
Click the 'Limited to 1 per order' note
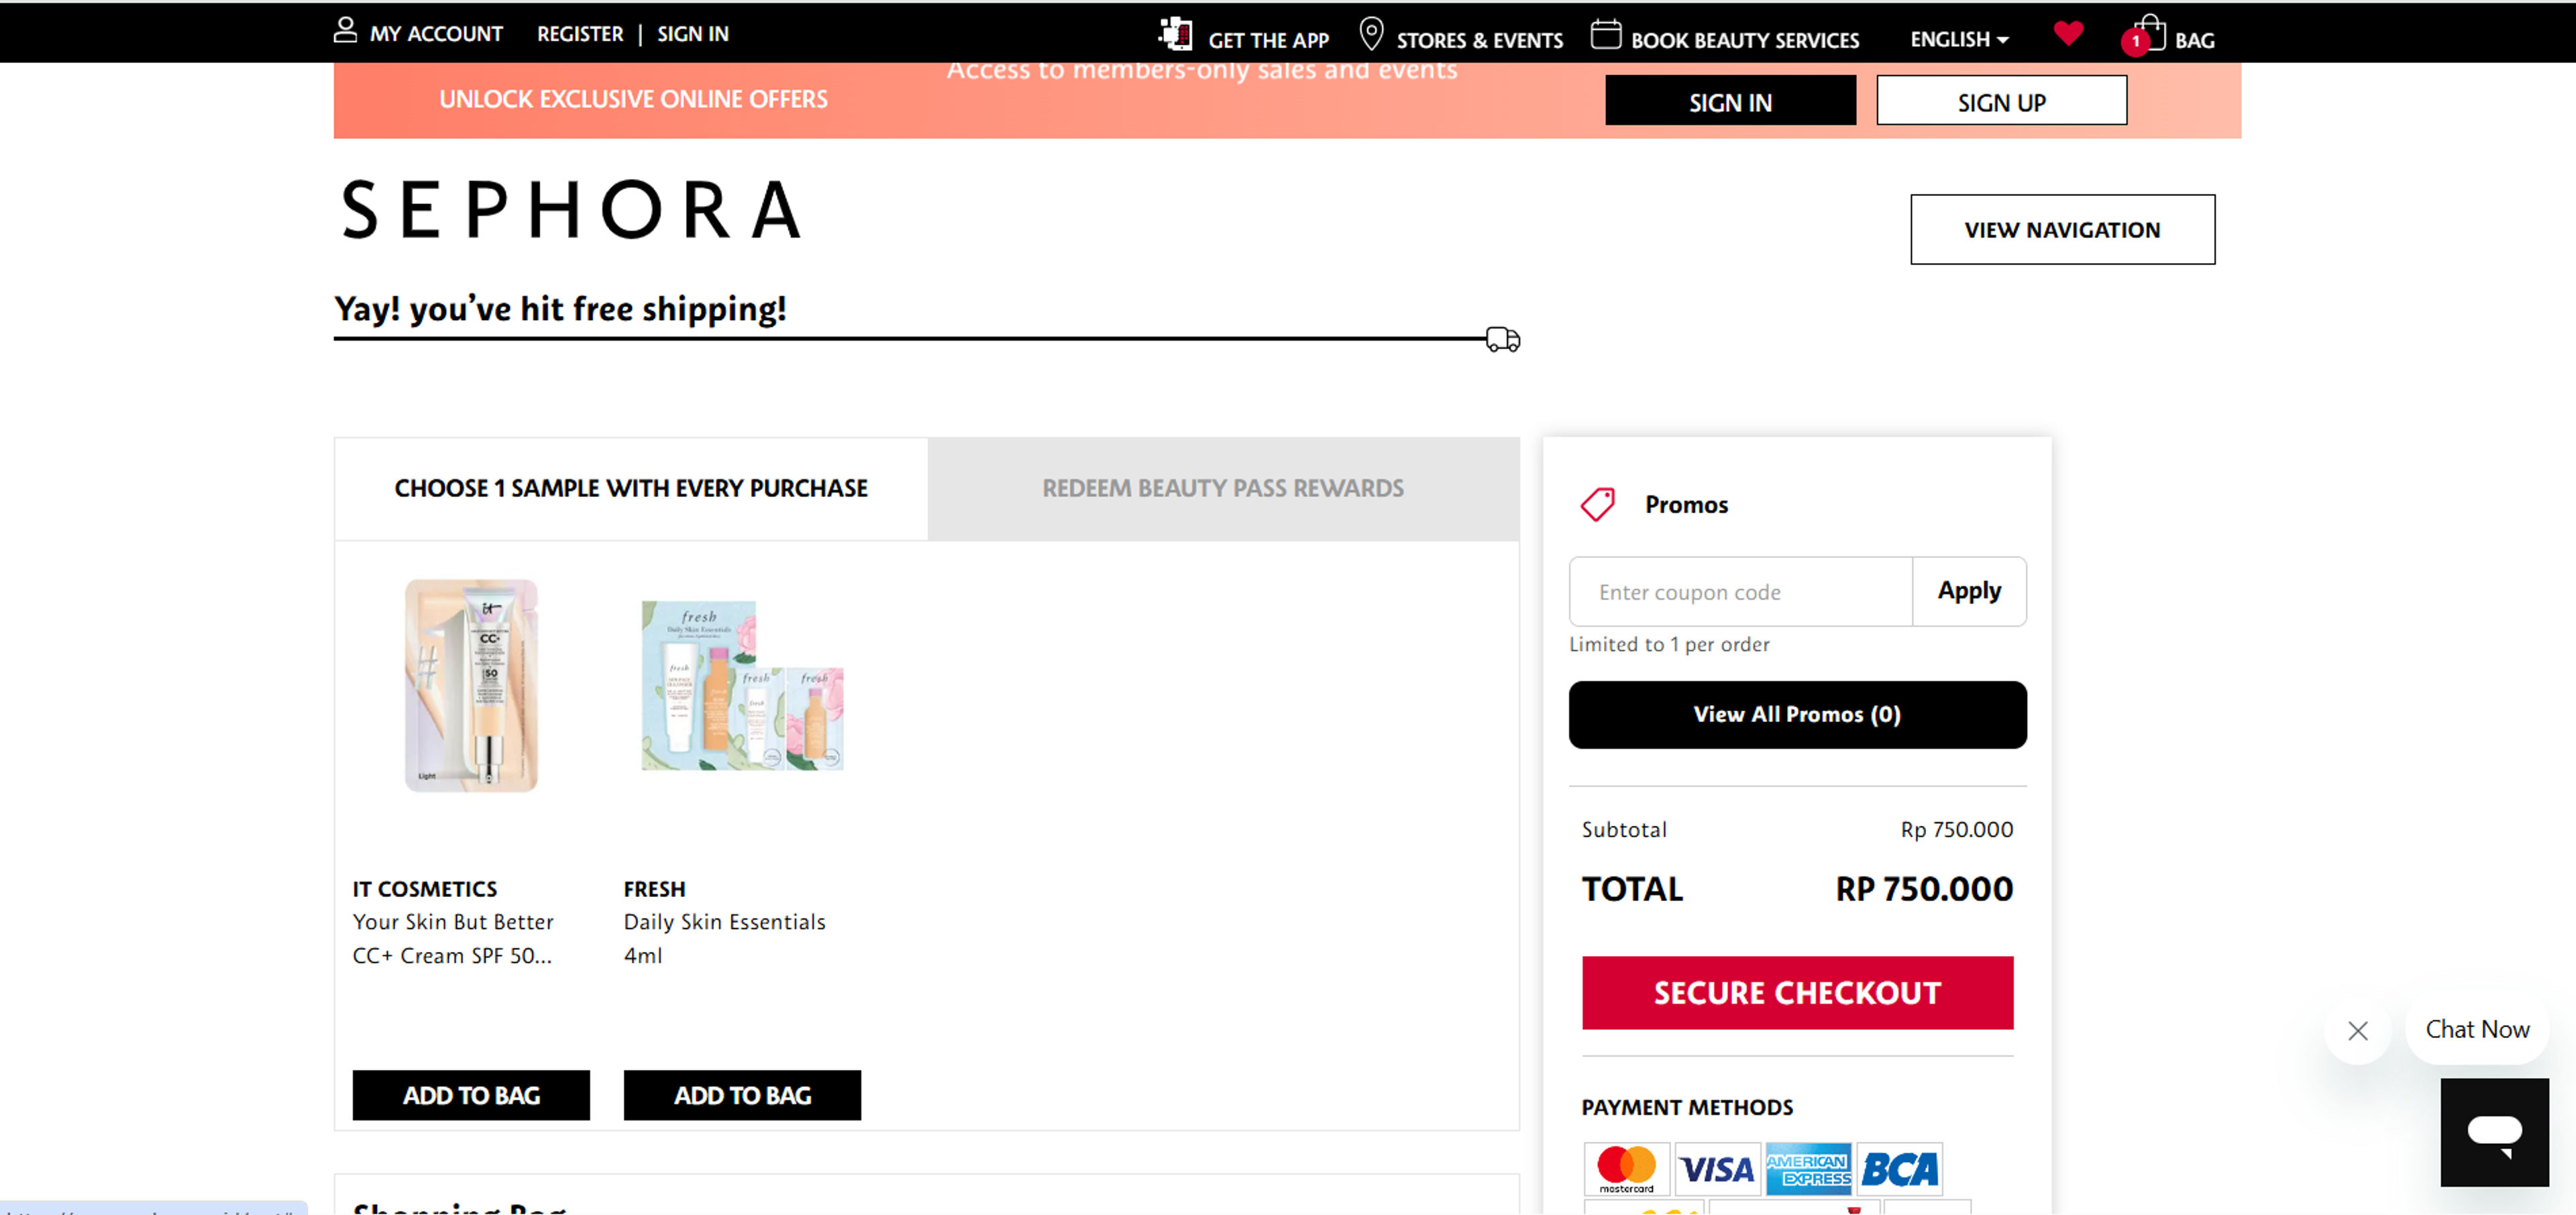[x=1669, y=645]
